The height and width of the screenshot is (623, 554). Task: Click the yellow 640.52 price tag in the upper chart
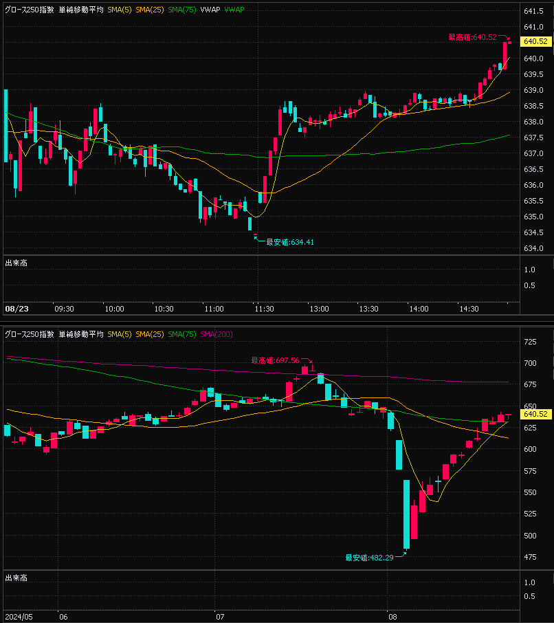[x=535, y=41]
